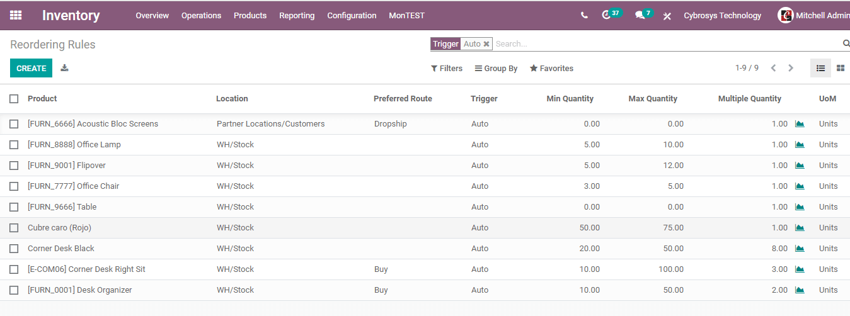
Task: Open activities clock icon with 37 badge
Action: 611,14
